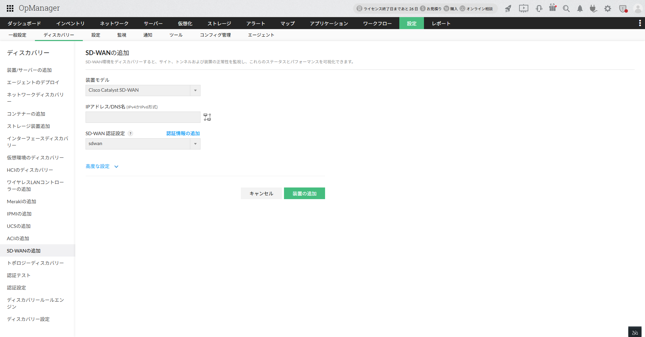Switch to the 設定 sub tab
645x337 pixels.
point(96,35)
